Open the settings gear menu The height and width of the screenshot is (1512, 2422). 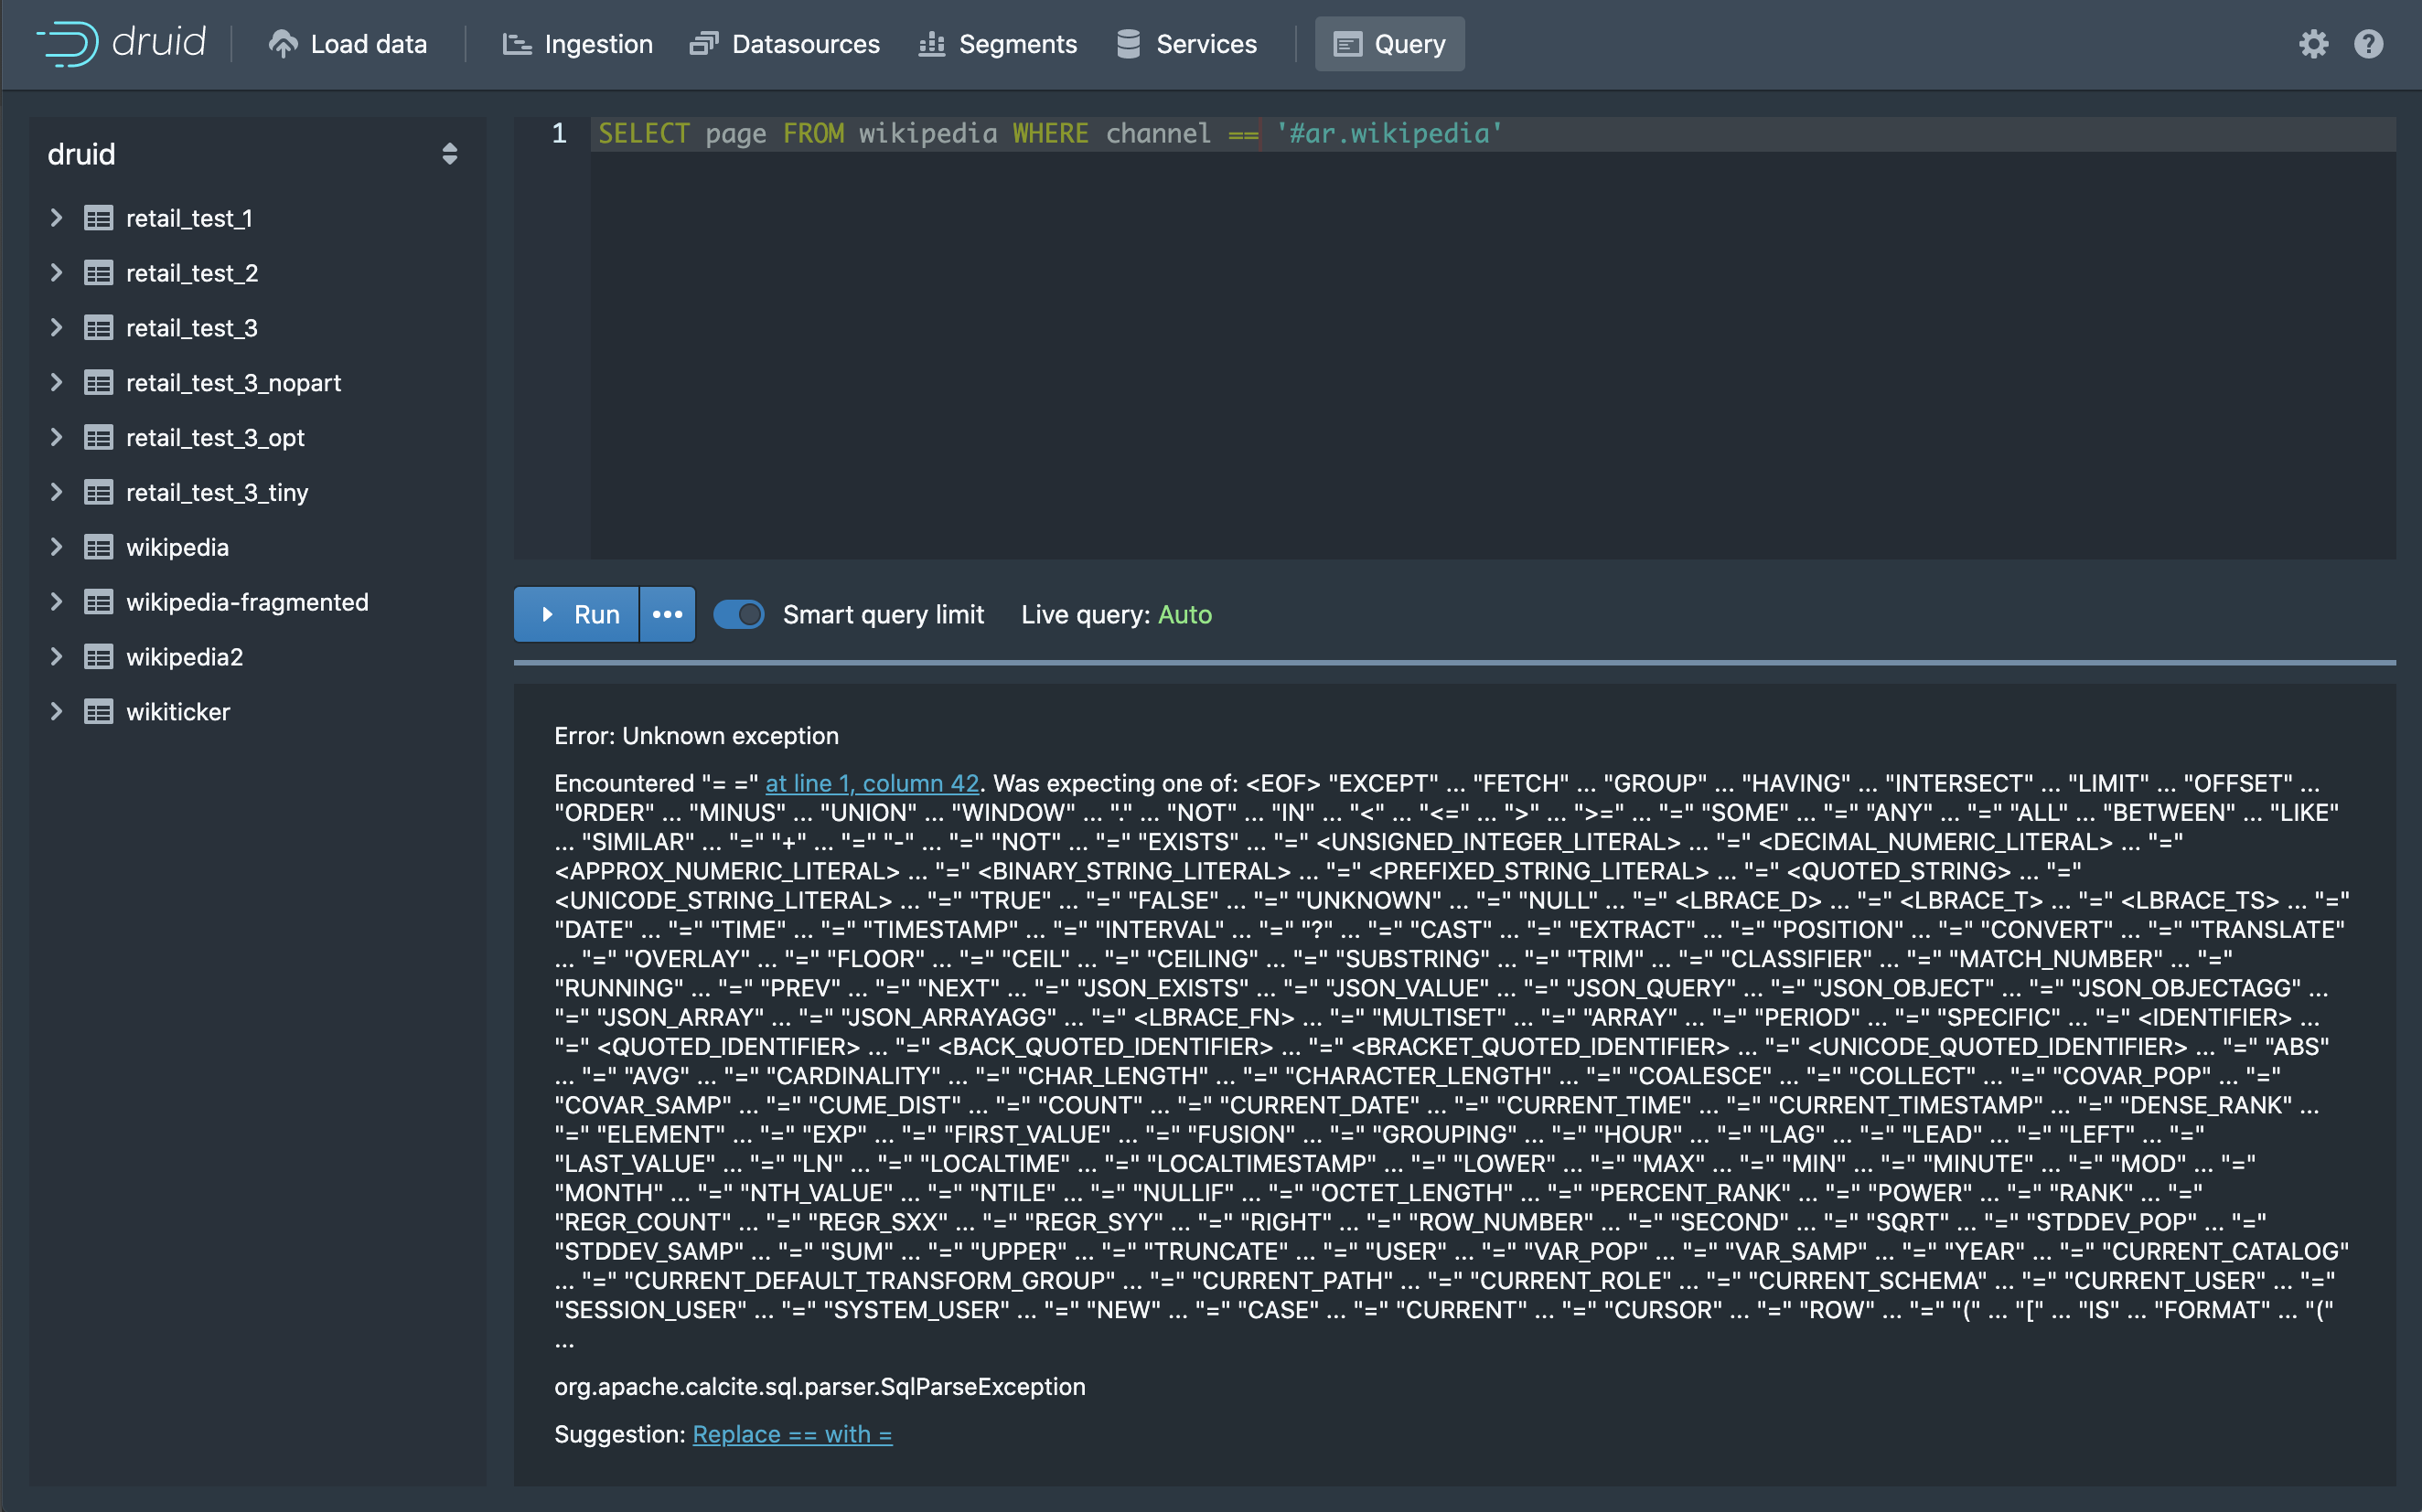pyautogui.click(x=2312, y=44)
